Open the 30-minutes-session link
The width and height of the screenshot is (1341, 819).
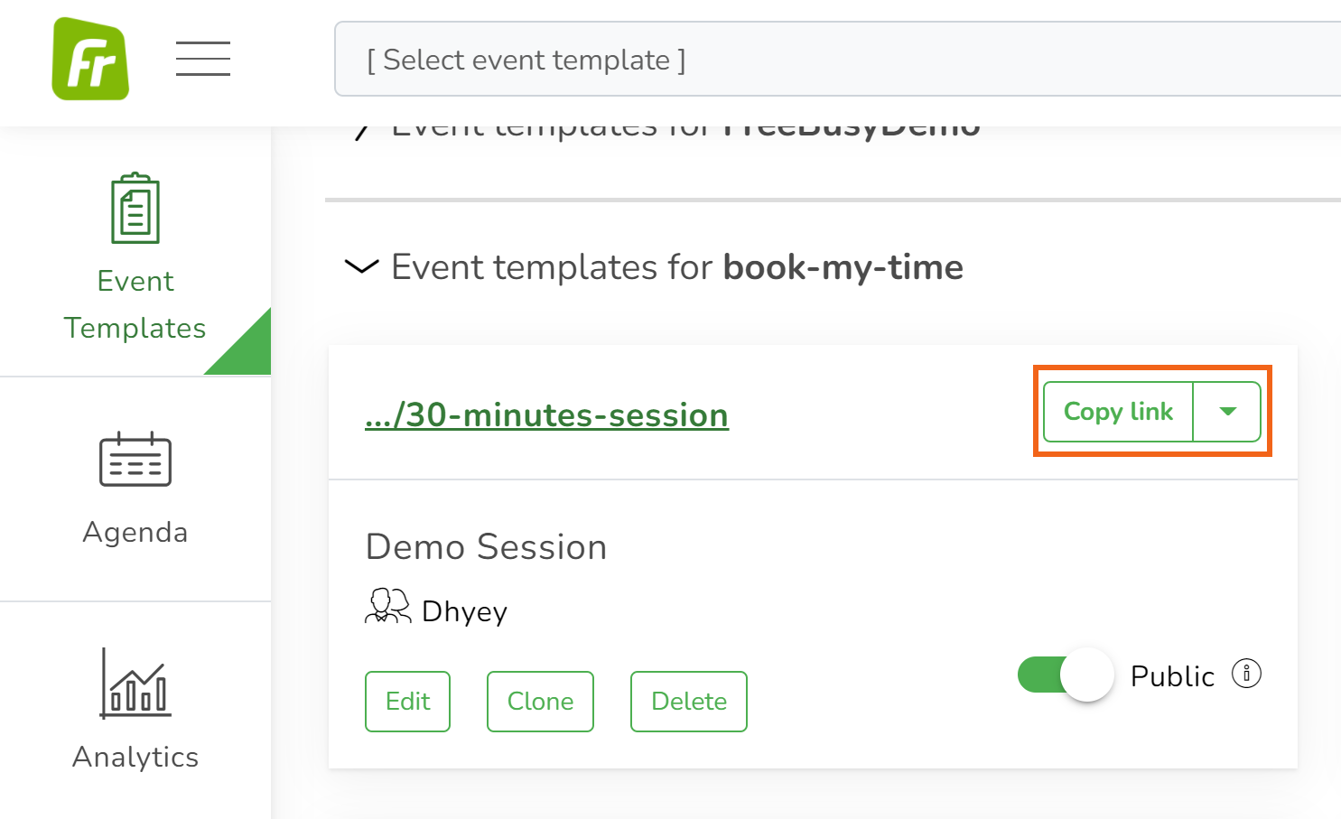click(x=546, y=415)
